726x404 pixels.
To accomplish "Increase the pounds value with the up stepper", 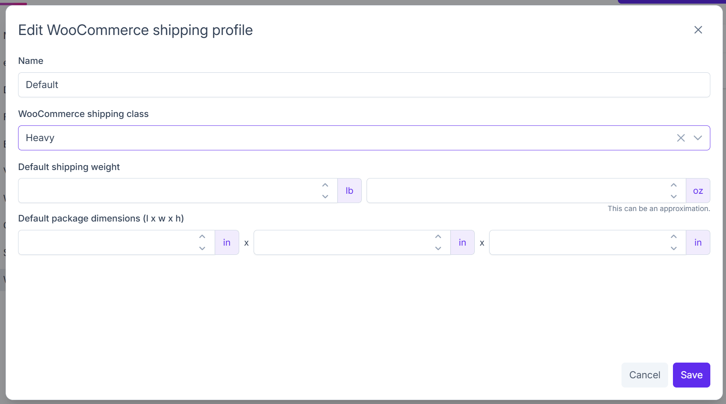I will click(325, 185).
